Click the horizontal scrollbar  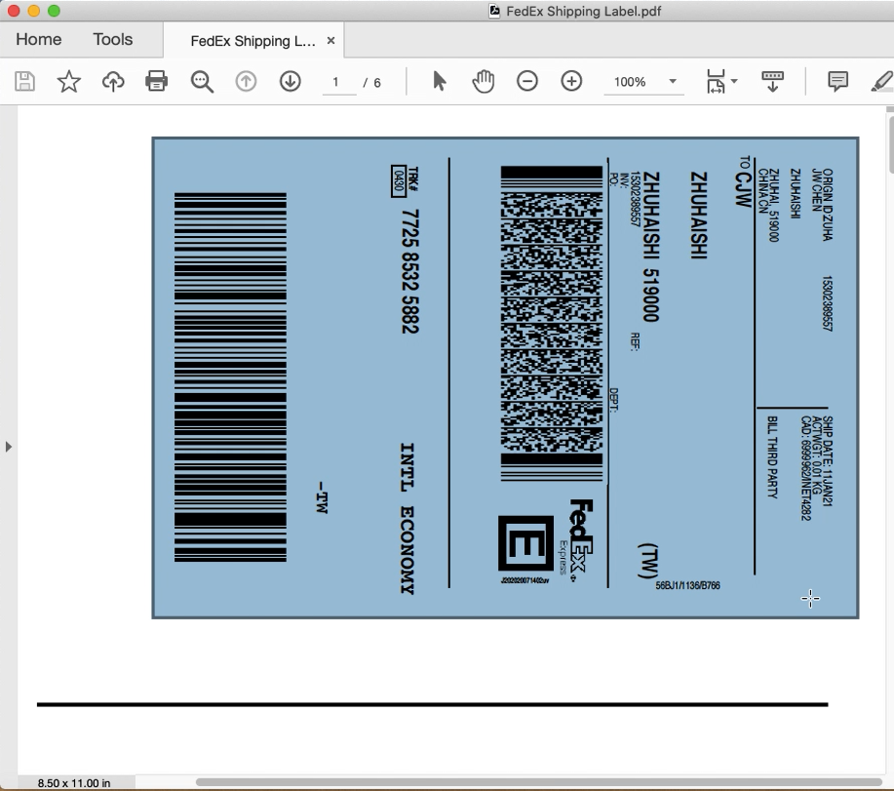pos(538,782)
